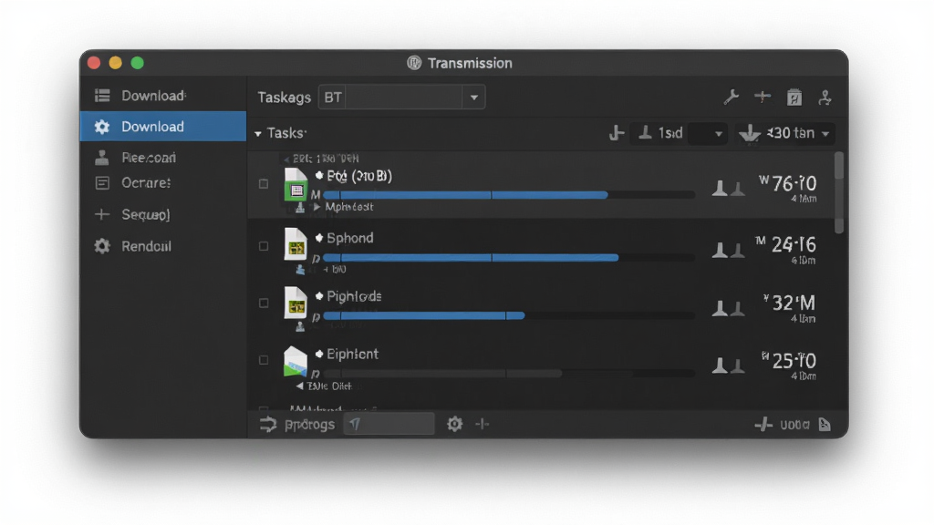Viewport: 934px width, 525px height.
Task: Click the 24·16 value on Sphond row
Action: 794,244
